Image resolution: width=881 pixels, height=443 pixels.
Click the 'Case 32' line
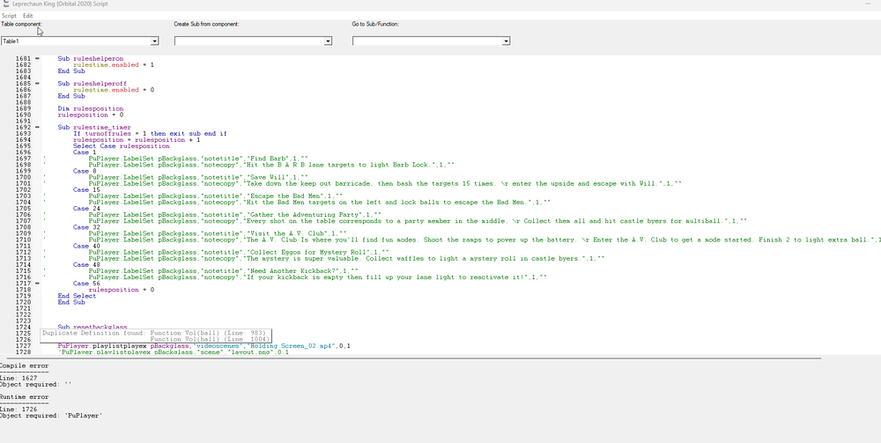click(86, 227)
